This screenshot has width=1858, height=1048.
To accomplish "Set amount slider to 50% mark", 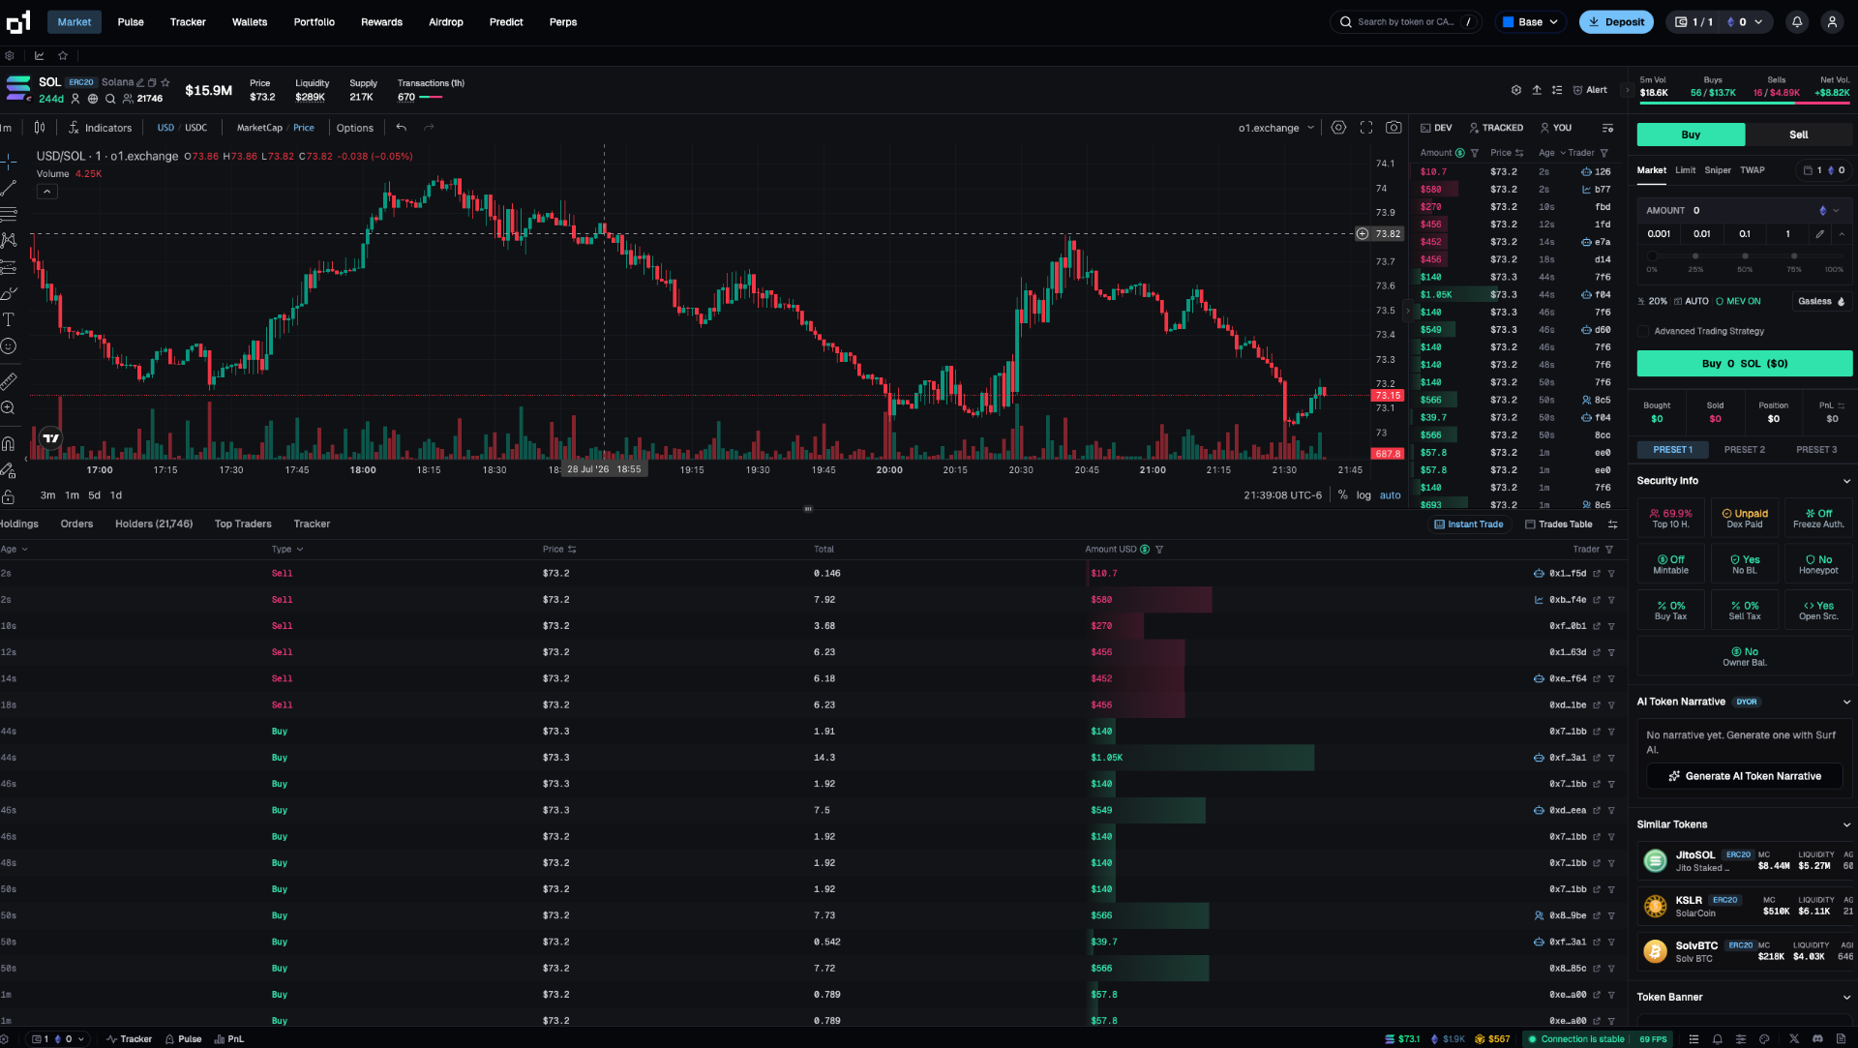I will pos(1745,256).
